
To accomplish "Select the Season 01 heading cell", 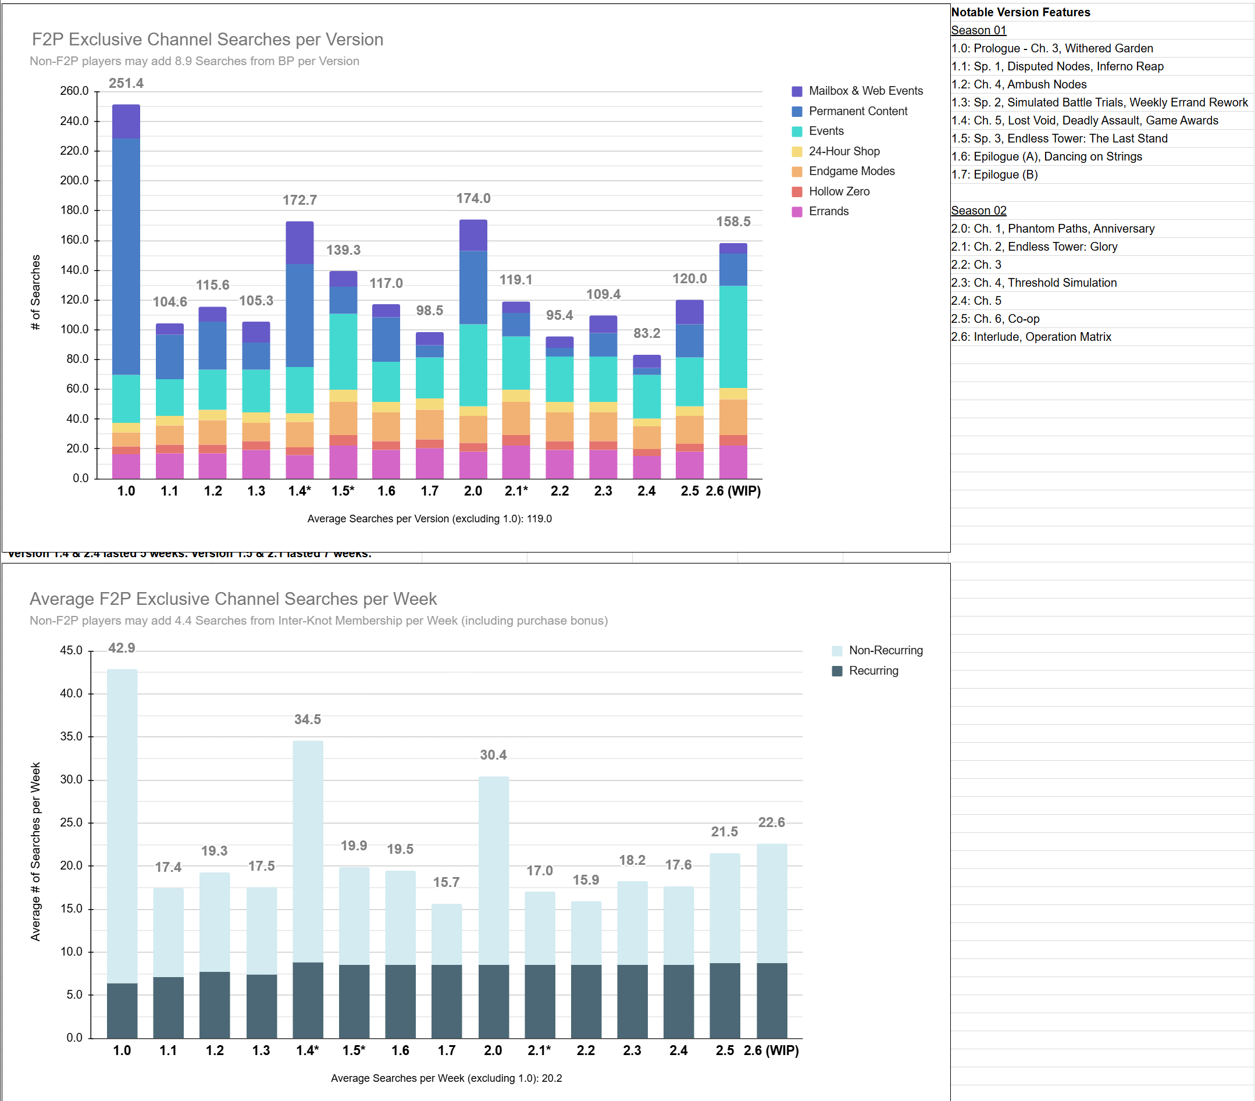I will [979, 30].
